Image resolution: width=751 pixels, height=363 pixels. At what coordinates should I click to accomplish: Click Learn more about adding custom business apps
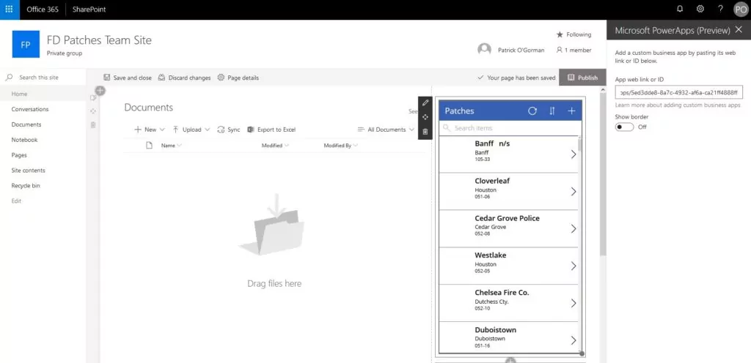[x=678, y=105]
